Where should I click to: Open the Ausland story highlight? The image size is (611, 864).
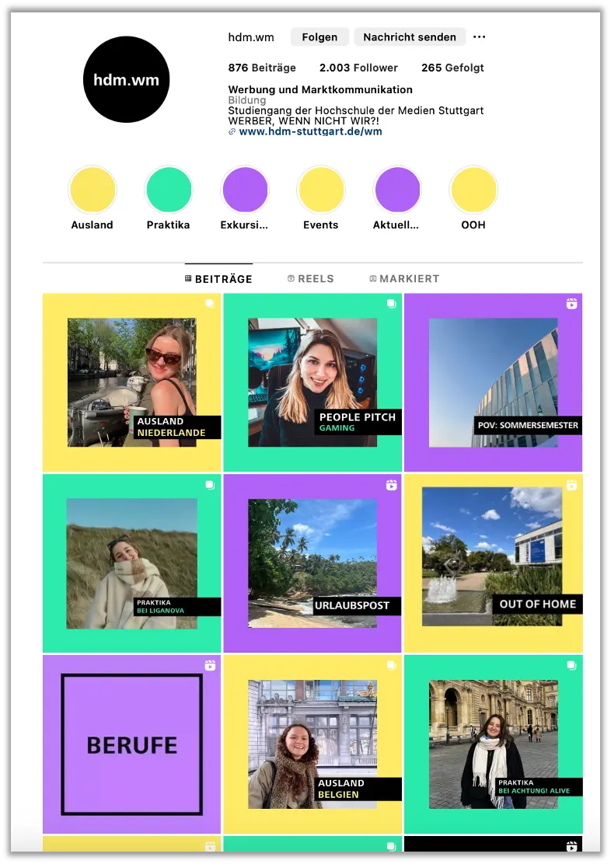point(93,190)
